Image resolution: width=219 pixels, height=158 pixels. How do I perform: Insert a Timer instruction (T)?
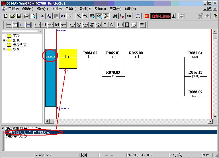click(x=105, y=25)
